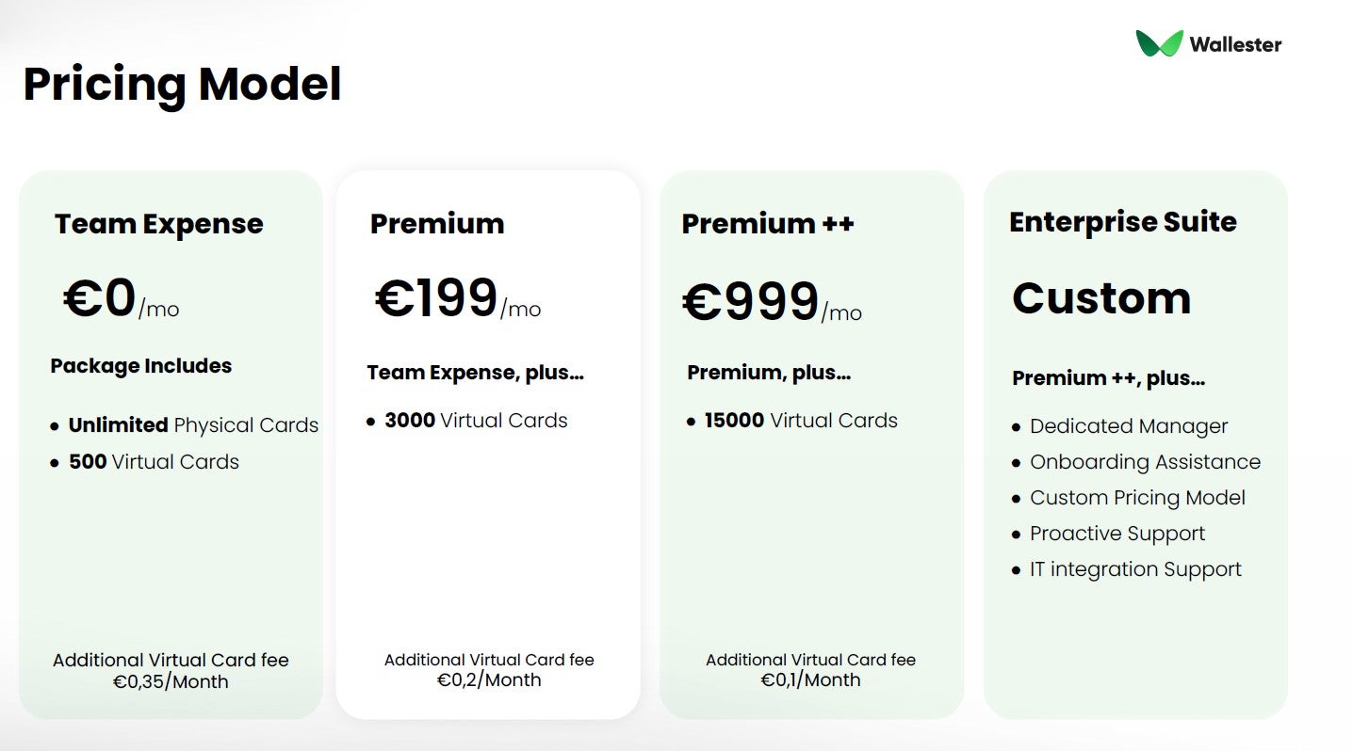Select the Premium plan title
This screenshot has height=751, width=1353.
[x=436, y=223]
